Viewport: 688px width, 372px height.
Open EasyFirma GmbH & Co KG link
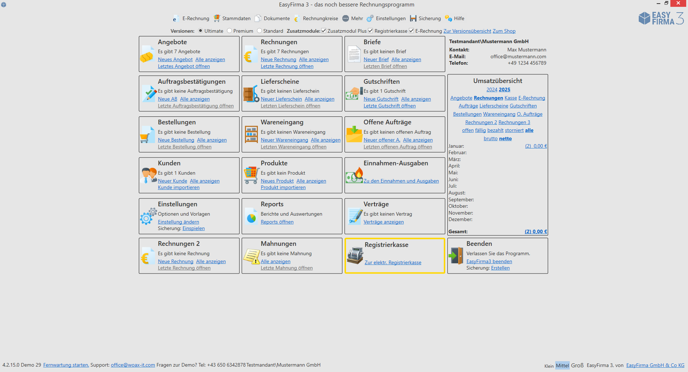(655, 365)
